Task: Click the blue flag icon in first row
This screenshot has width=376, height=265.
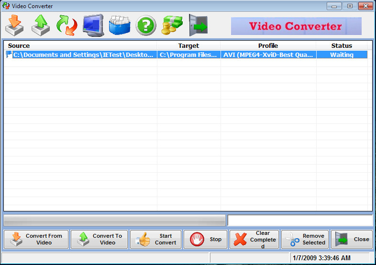Action: (x=9, y=55)
